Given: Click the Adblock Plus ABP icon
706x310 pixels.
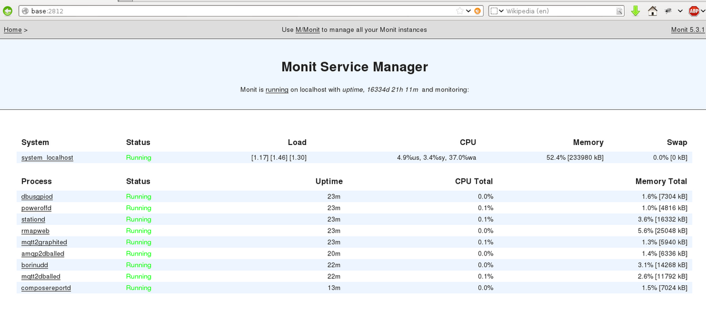Looking at the screenshot, I should click(694, 11).
